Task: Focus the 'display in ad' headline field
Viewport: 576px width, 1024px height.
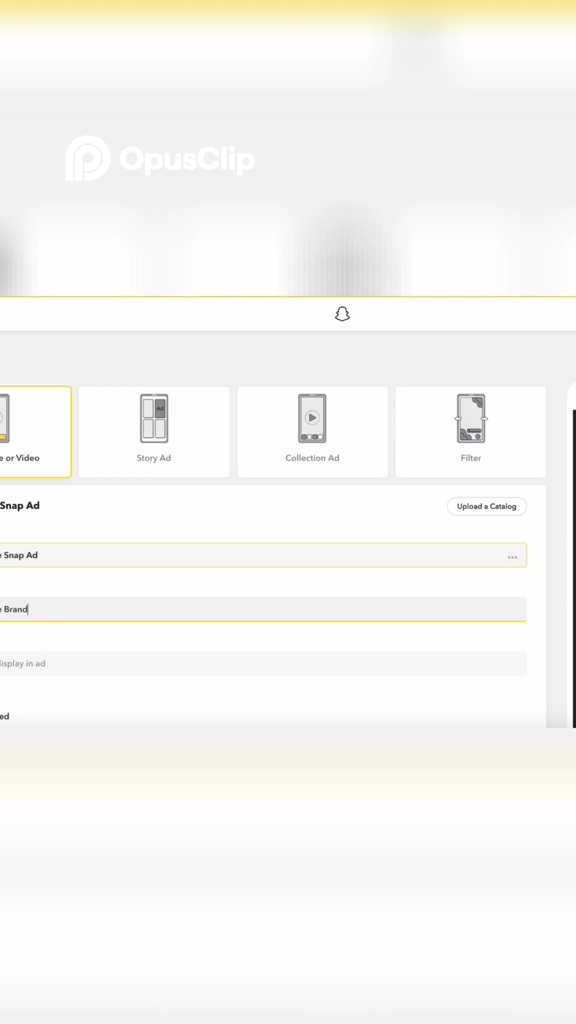Action: (x=263, y=663)
